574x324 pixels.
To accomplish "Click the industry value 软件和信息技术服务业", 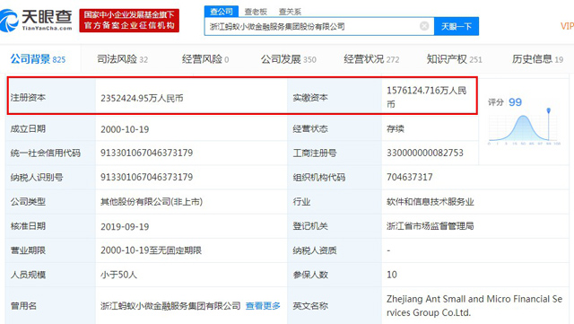I will 430,202.
